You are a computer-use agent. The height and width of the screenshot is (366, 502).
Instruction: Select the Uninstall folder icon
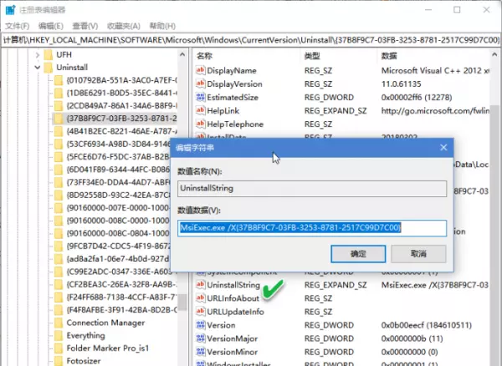48,68
